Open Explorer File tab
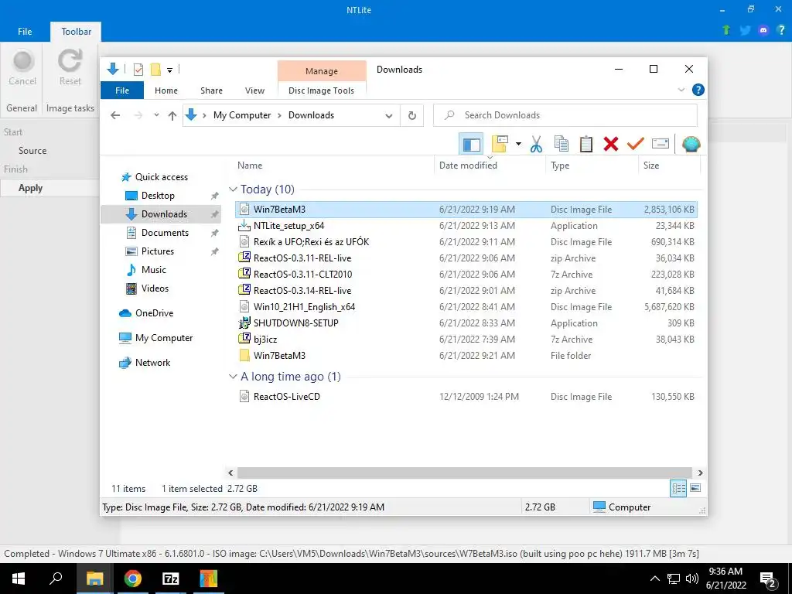The image size is (792, 594). point(122,90)
